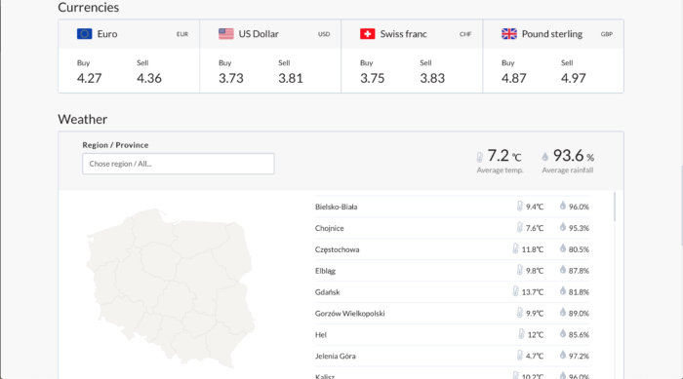This screenshot has height=379, width=683.
Task: Click the droplet icon in Bielsko-Biała row
Action: (x=563, y=206)
